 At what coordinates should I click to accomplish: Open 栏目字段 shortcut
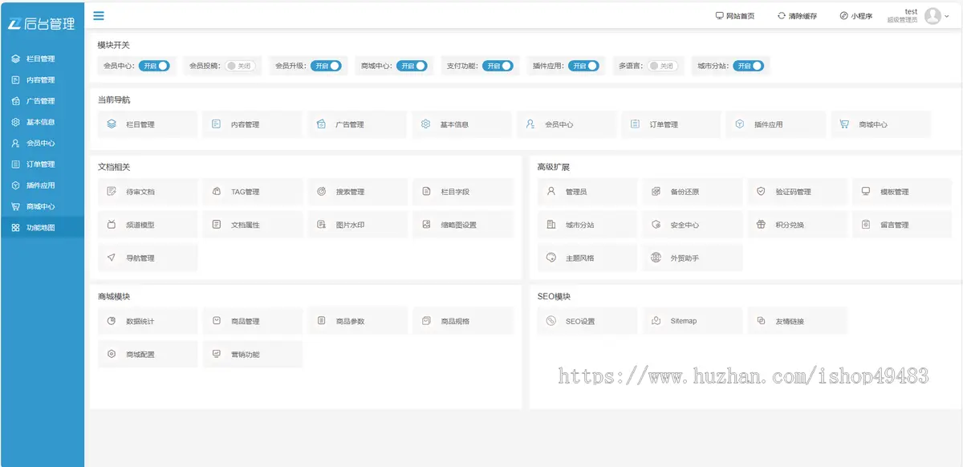462,192
